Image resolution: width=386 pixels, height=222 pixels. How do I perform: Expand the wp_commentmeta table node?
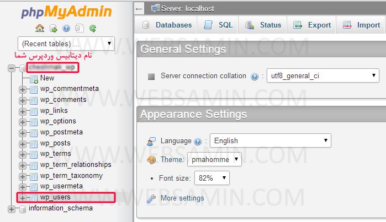coord(23,90)
